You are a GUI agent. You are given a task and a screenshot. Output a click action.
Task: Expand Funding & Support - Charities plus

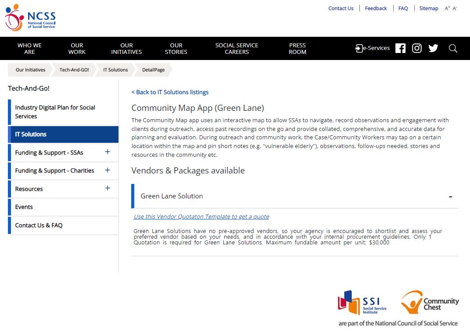pyautogui.click(x=108, y=170)
